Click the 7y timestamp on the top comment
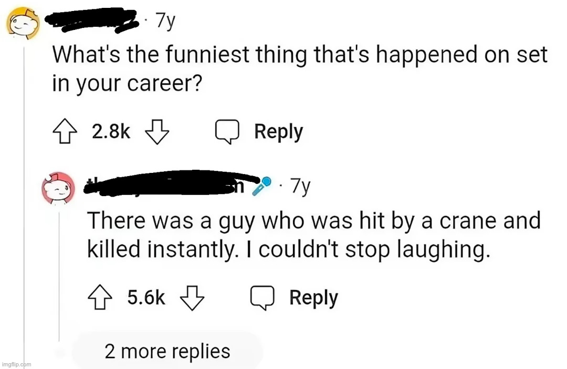The height and width of the screenshot is (369, 567). tap(165, 22)
